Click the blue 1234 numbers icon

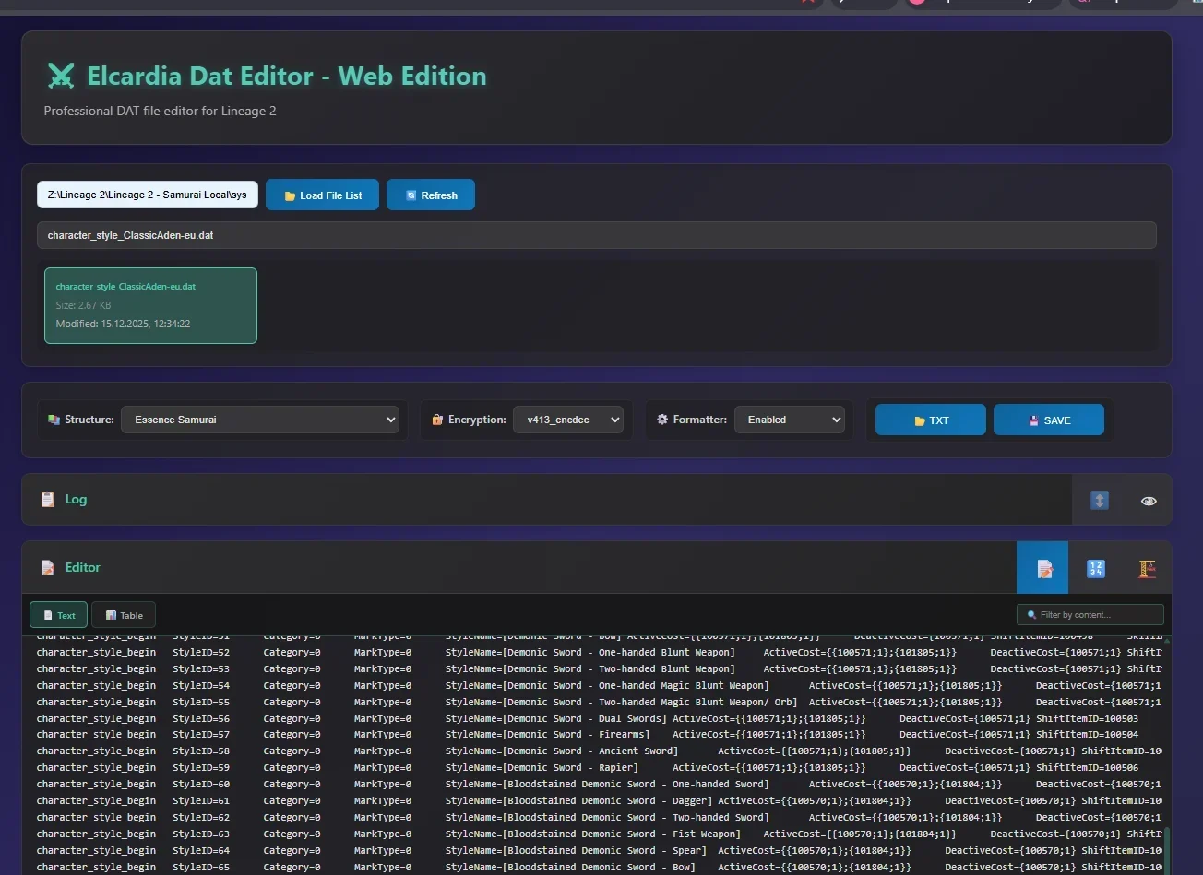click(1095, 568)
